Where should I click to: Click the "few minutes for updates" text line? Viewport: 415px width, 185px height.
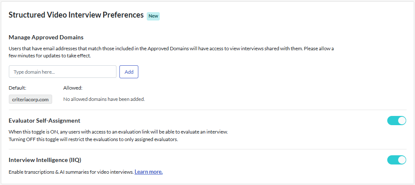(50, 56)
